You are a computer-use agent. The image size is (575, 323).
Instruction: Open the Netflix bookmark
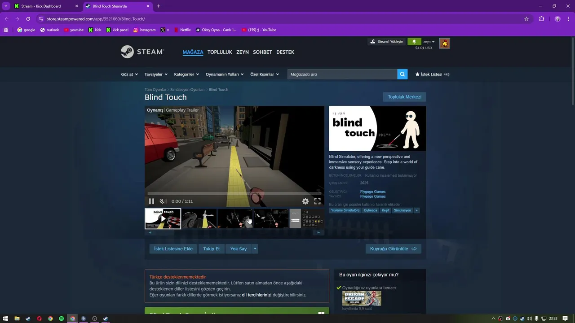coord(182,30)
